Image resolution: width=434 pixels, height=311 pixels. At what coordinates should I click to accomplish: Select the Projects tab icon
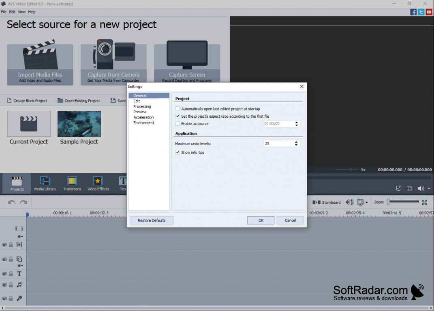click(17, 184)
